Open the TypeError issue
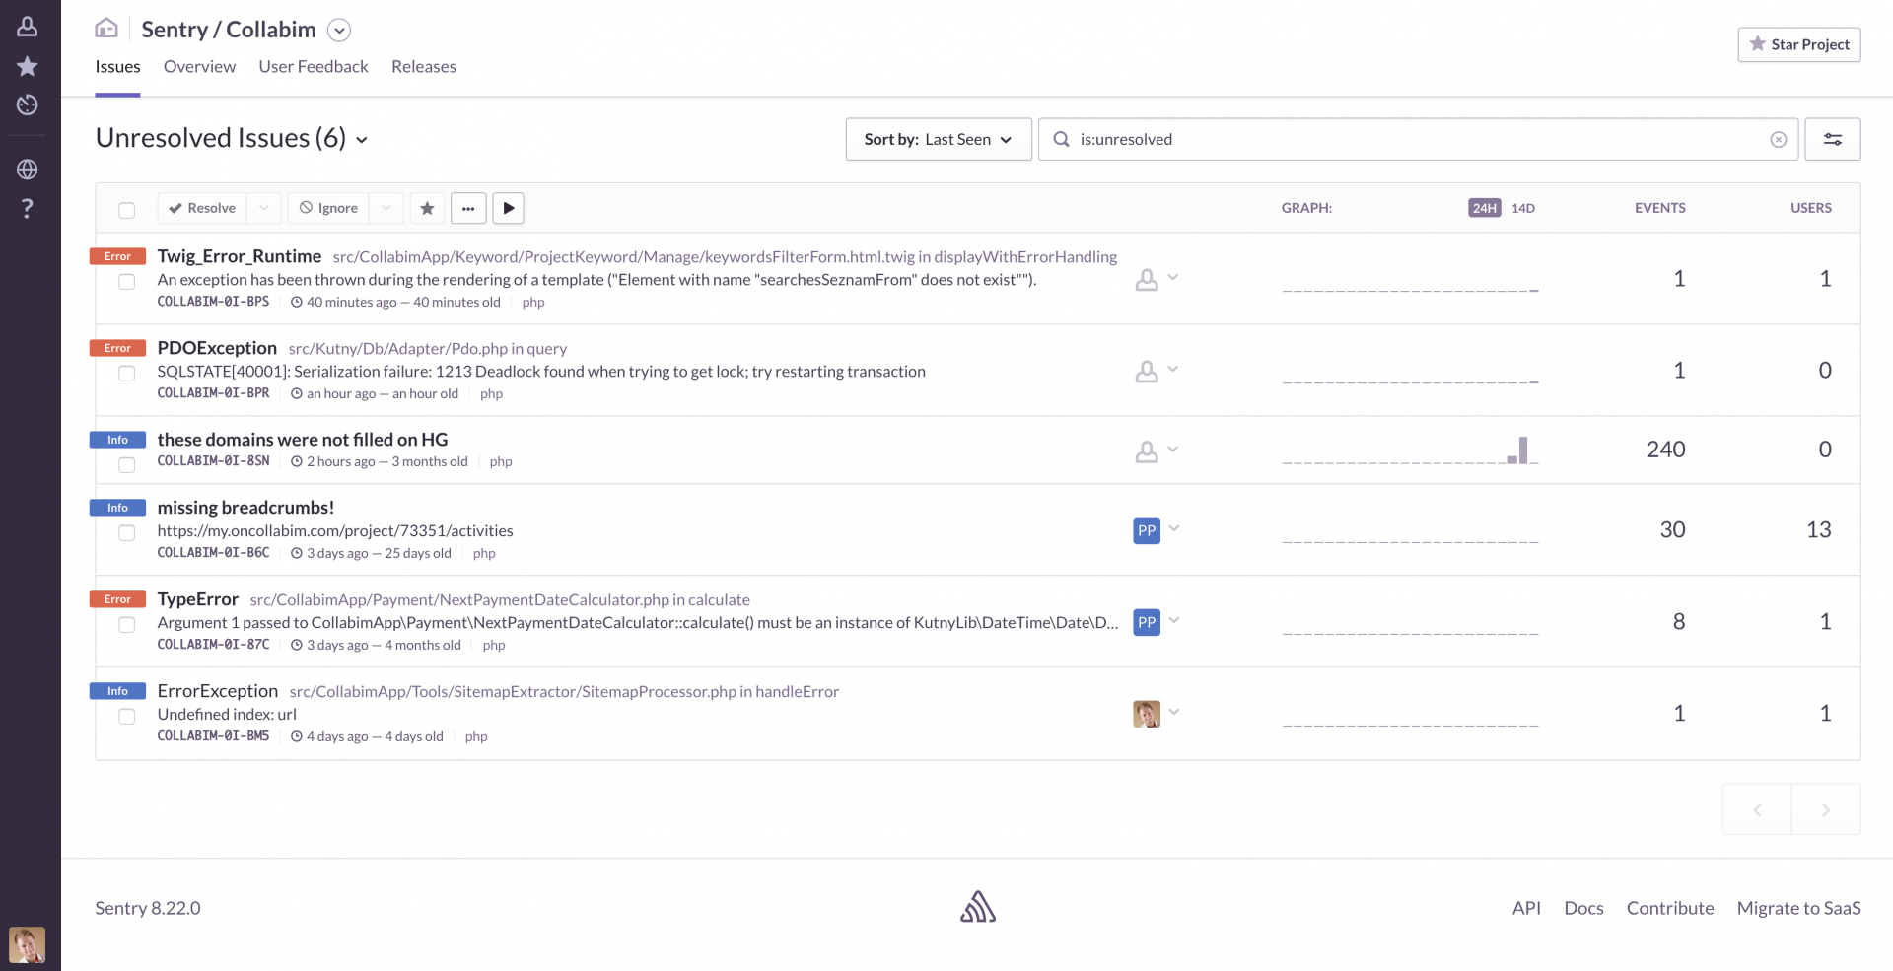This screenshot has width=1893, height=971. coord(198,599)
